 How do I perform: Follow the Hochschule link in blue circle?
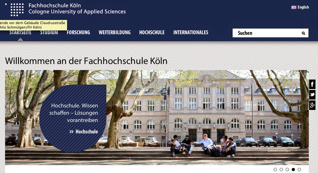tap(87, 131)
